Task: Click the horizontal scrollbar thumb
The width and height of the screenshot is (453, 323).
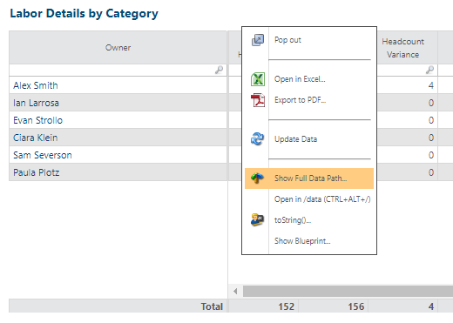Action: tap(348, 291)
